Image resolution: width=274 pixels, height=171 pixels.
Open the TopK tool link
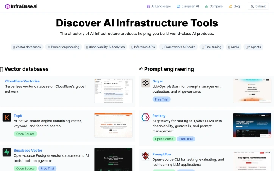click(18, 116)
